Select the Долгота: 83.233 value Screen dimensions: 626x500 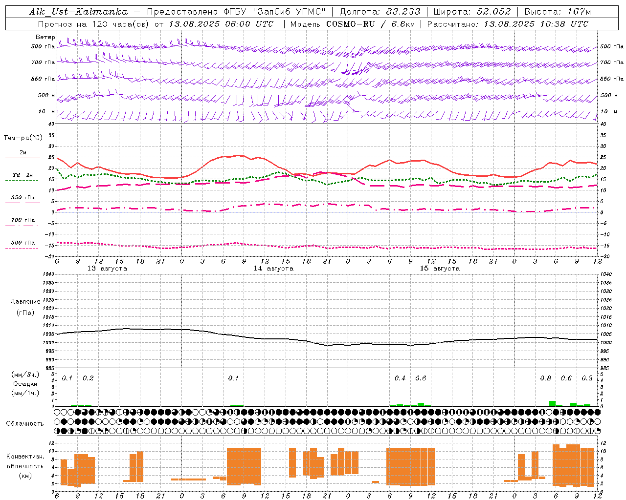pyautogui.click(x=379, y=12)
